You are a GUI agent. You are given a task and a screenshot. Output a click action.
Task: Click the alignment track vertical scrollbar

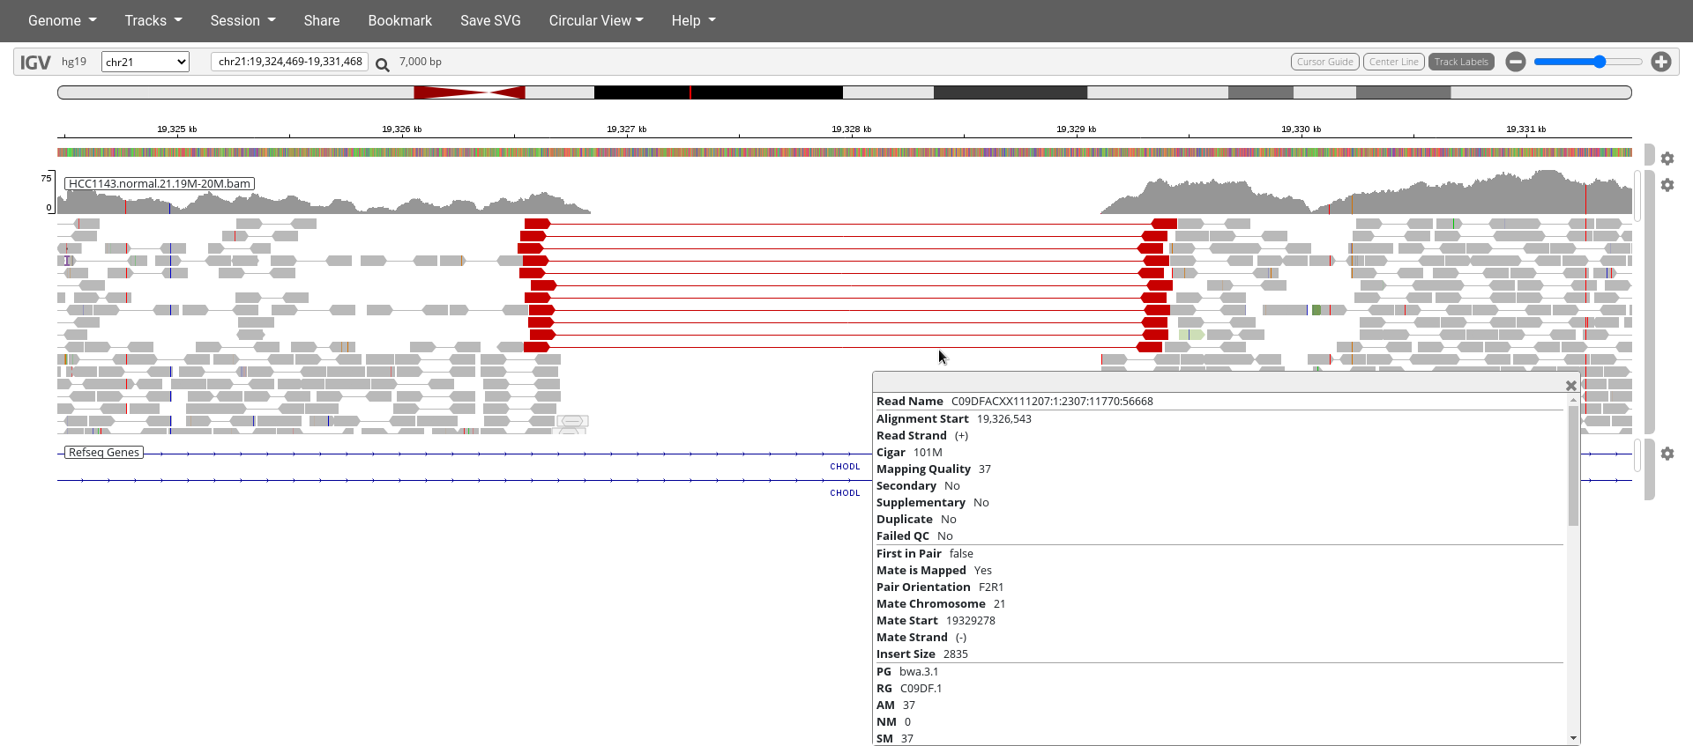coord(1637,196)
